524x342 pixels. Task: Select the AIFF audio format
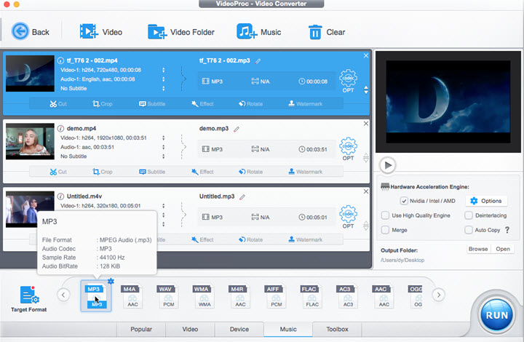(x=276, y=296)
